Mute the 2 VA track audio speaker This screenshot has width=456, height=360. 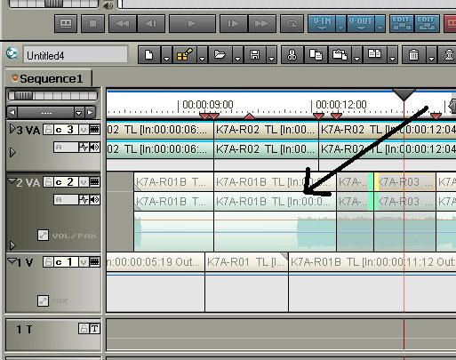tap(95, 199)
